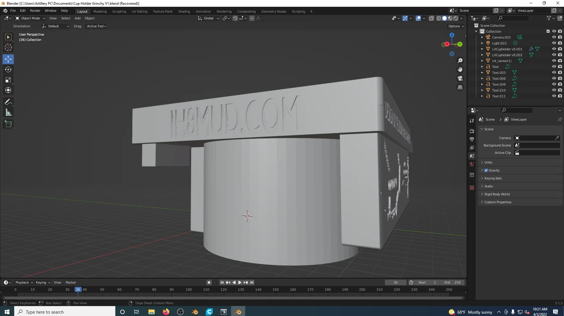Image resolution: width=564 pixels, height=316 pixels.
Task: Open the Render menu
Action: coord(35,11)
